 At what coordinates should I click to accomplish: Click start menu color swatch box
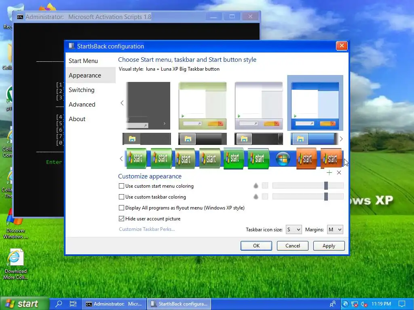coord(265,186)
